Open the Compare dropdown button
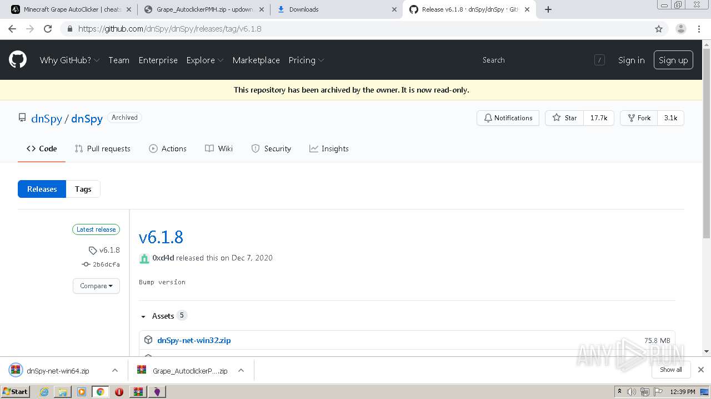This screenshot has height=399, width=711. click(x=96, y=286)
